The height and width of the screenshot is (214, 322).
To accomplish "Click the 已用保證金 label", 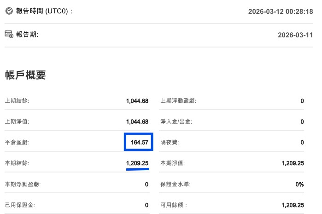I will coord(20,205).
